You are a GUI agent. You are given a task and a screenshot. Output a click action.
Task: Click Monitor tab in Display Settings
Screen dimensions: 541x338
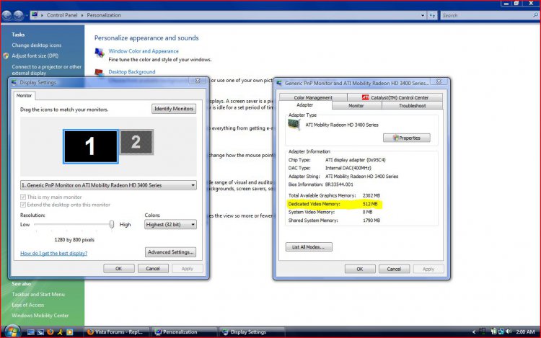24,95
